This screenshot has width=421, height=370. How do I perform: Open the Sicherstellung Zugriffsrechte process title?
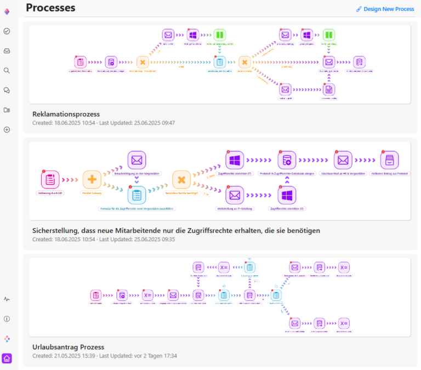point(175,231)
